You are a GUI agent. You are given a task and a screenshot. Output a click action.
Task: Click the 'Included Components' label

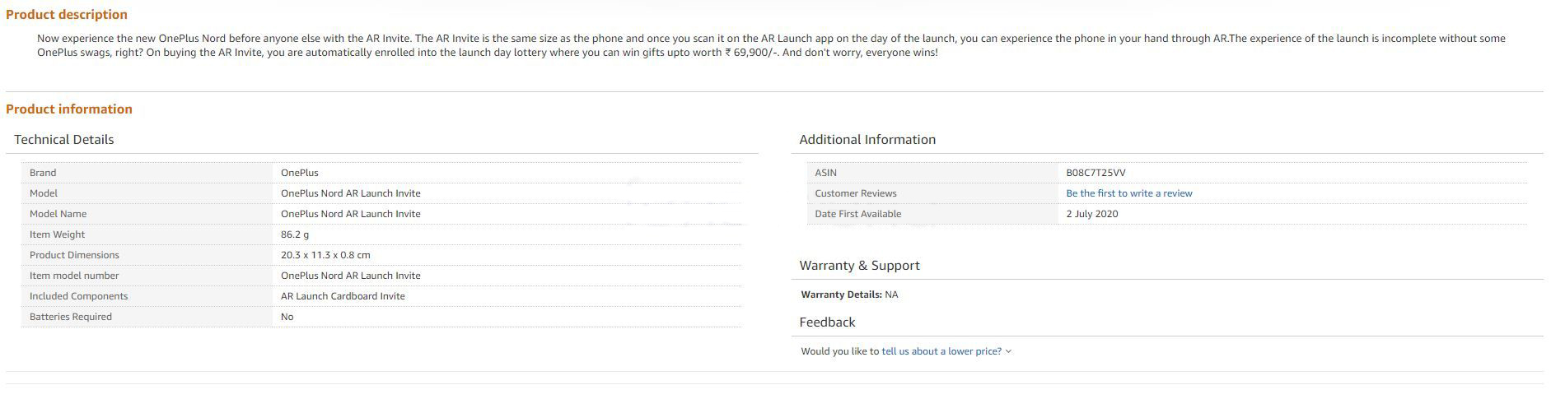(x=78, y=296)
